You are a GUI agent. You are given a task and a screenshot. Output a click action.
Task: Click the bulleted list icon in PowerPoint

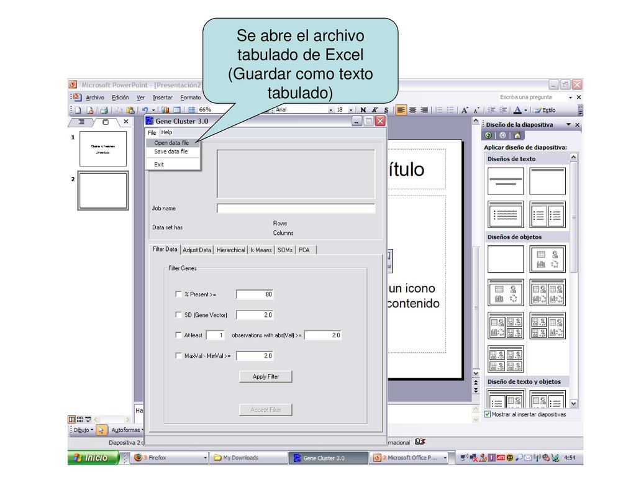click(450, 110)
